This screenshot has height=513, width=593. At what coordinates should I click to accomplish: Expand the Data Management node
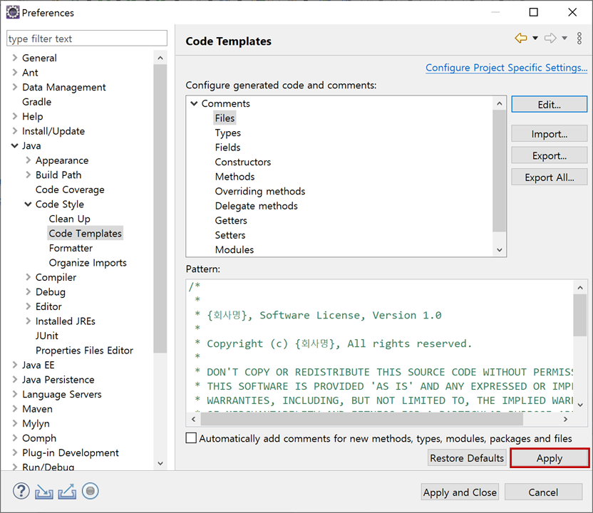point(15,87)
